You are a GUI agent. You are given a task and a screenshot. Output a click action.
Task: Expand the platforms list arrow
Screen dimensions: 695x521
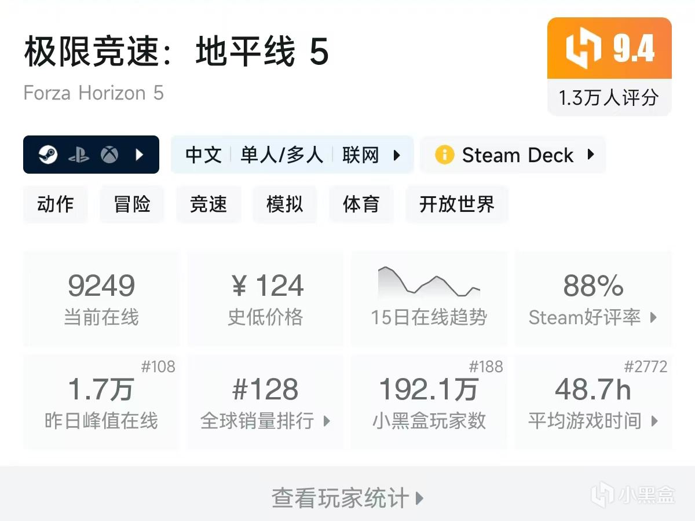[x=140, y=155]
